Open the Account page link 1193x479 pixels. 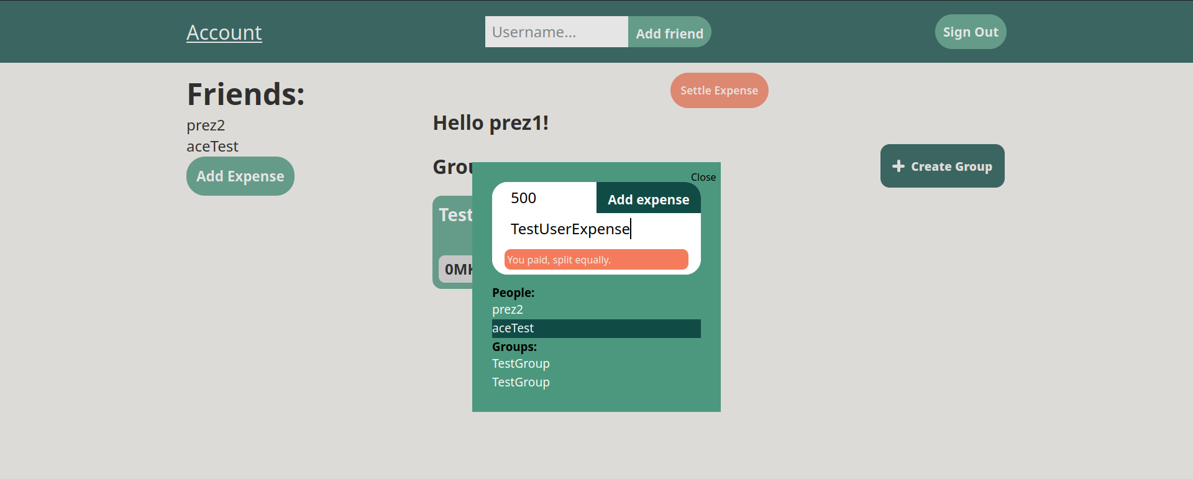pyautogui.click(x=224, y=32)
